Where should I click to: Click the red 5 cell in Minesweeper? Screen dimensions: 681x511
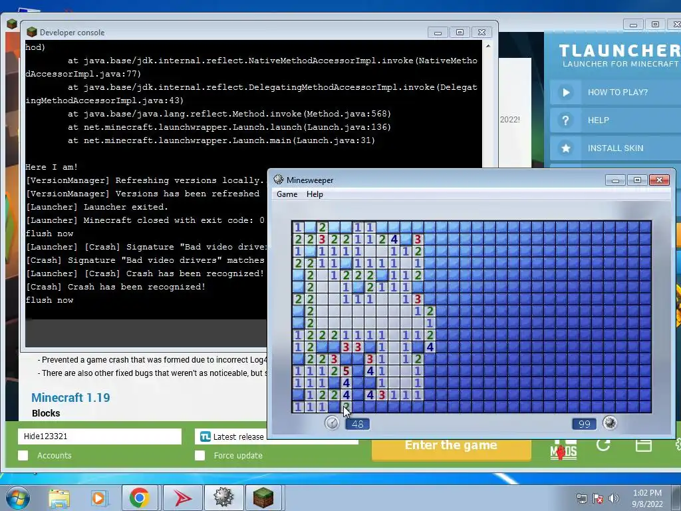coord(346,371)
